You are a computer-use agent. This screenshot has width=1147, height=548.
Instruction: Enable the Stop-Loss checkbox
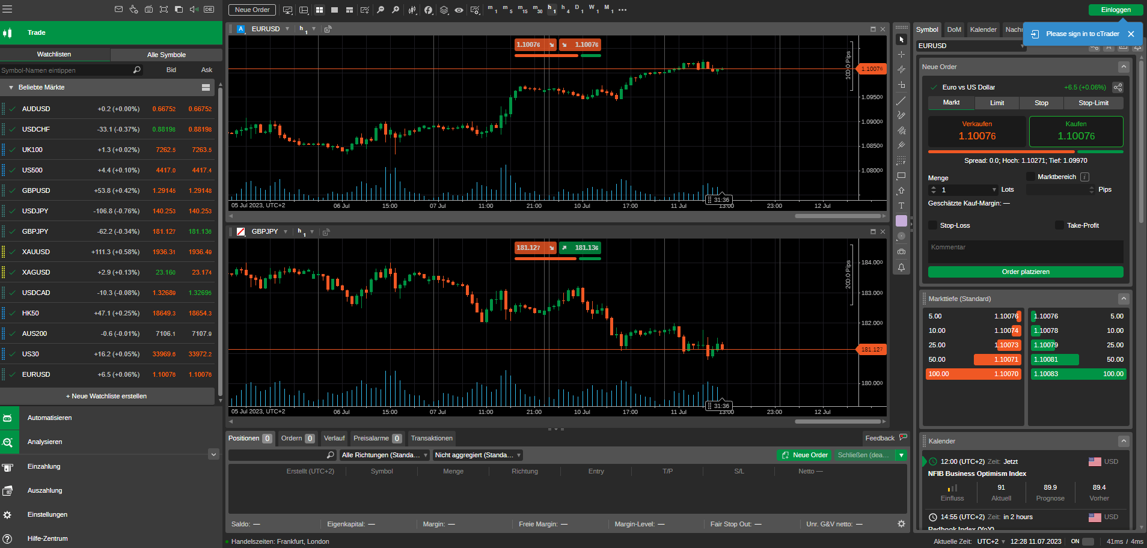tap(933, 225)
